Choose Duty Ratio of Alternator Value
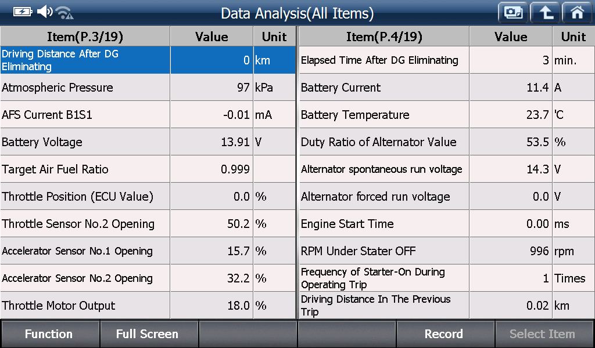Screen dimensions: 595x348 coord(447,142)
